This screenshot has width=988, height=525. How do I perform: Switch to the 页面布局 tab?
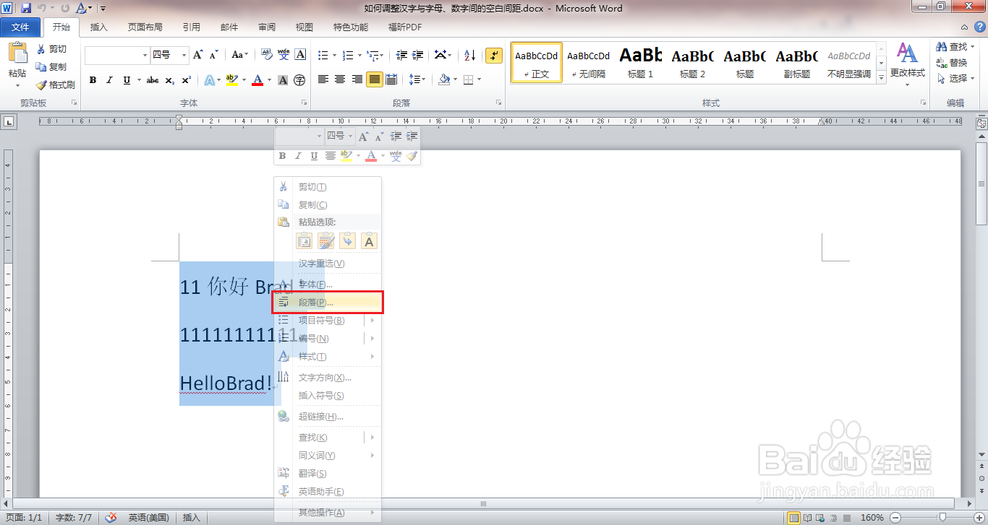(x=145, y=27)
